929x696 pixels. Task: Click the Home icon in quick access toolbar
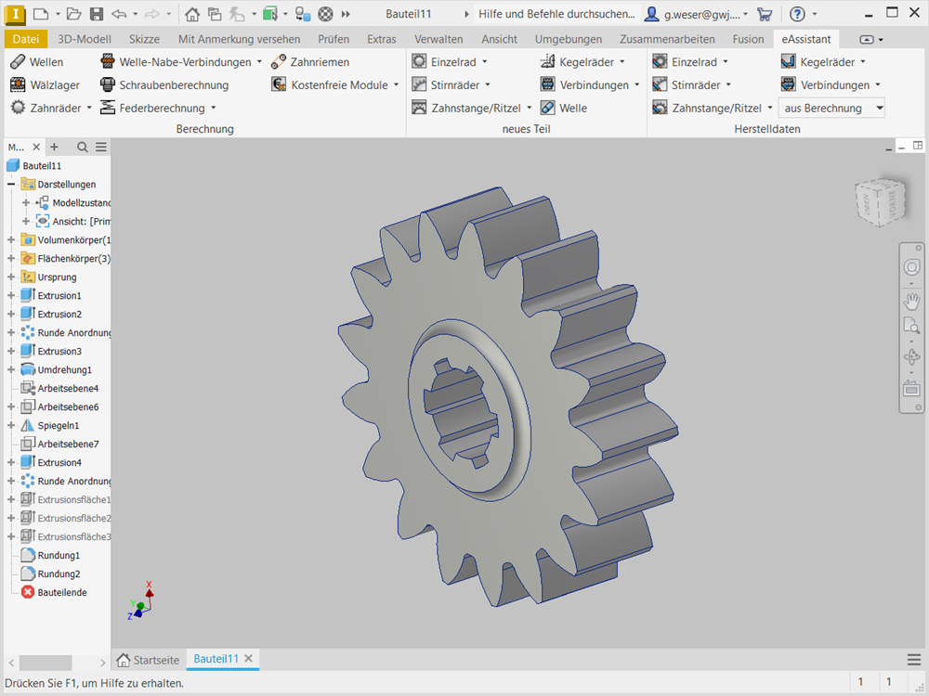coord(191,14)
